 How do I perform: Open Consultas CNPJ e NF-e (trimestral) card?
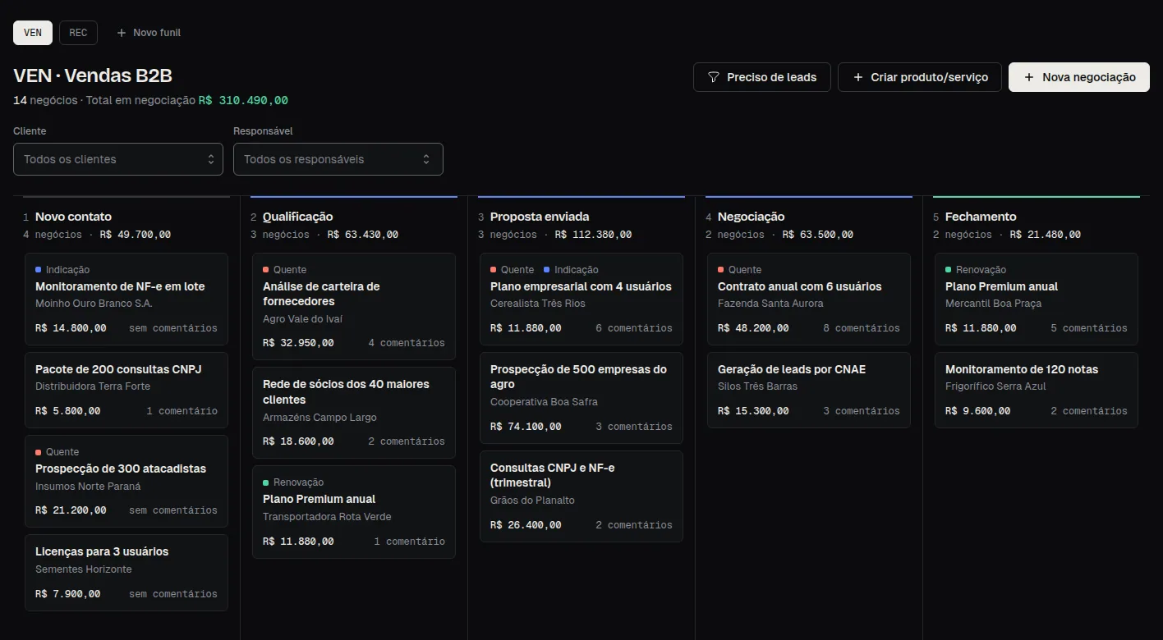point(581,496)
